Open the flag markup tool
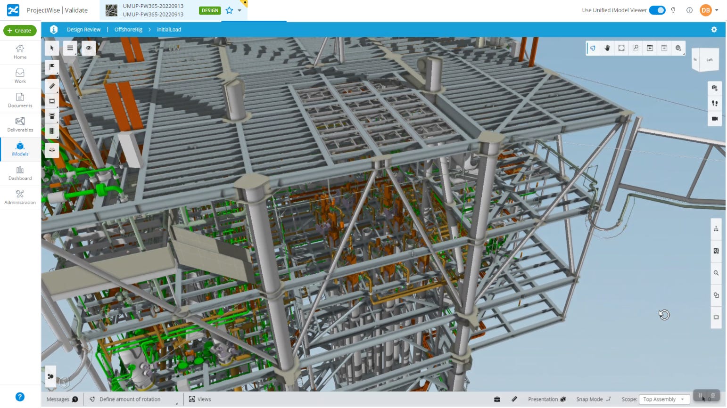The width and height of the screenshot is (727, 408). pyautogui.click(x=52, y=67)
